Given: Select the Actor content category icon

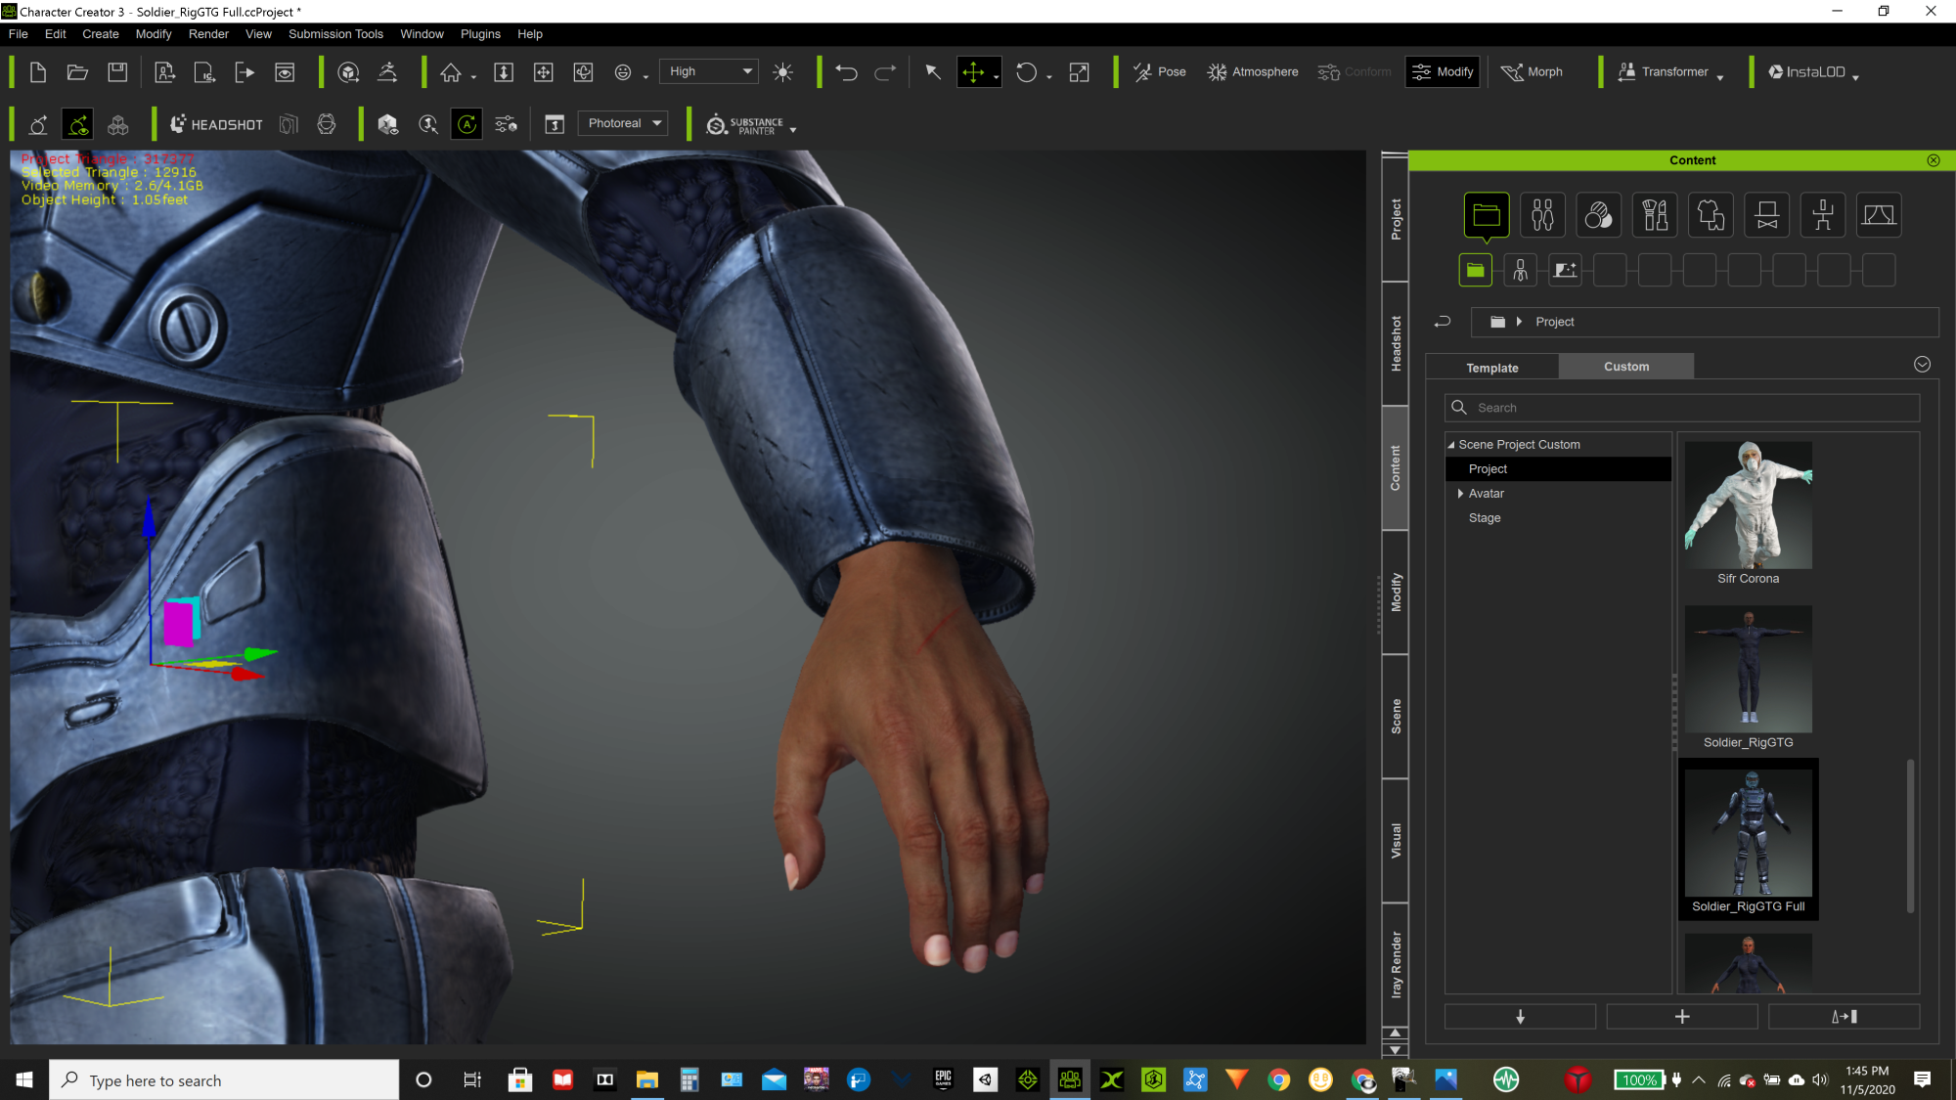Looking at the screenshot, I should pyautogui.click(x=1542, y=215).
